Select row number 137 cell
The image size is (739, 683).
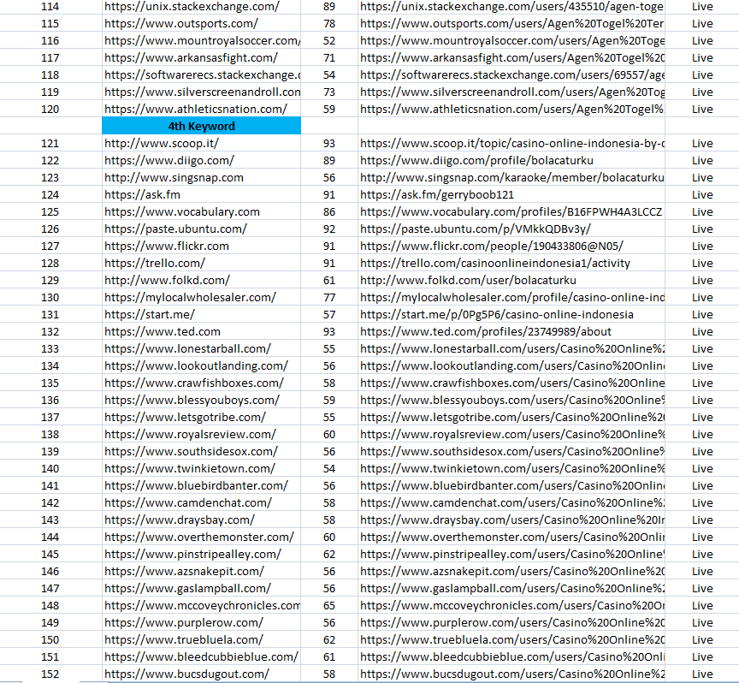50,417
